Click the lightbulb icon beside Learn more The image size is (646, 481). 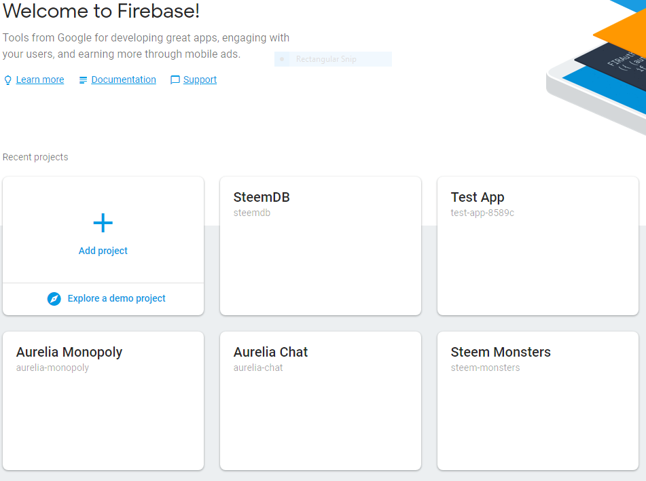(8, 80)
